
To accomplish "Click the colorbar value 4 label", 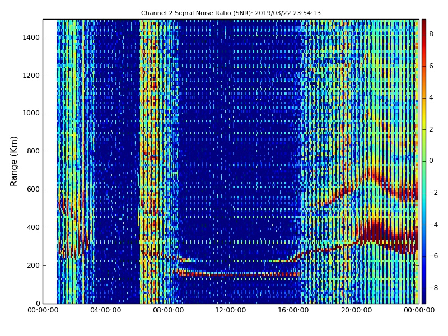I will (431, 97).
